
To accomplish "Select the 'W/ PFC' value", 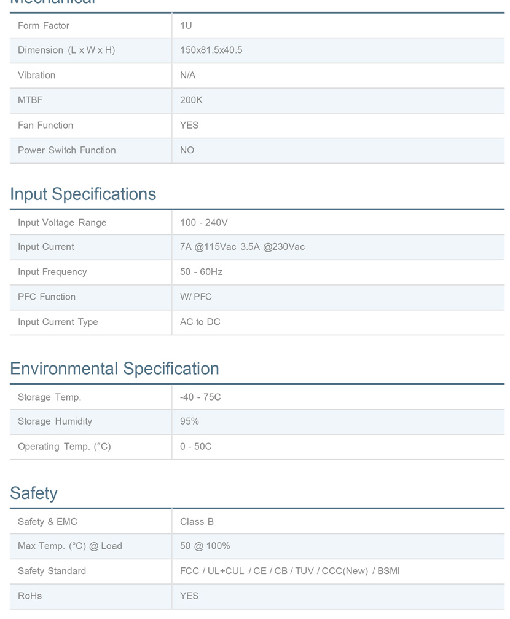I will pyautogui.click(x=196, y=297).
